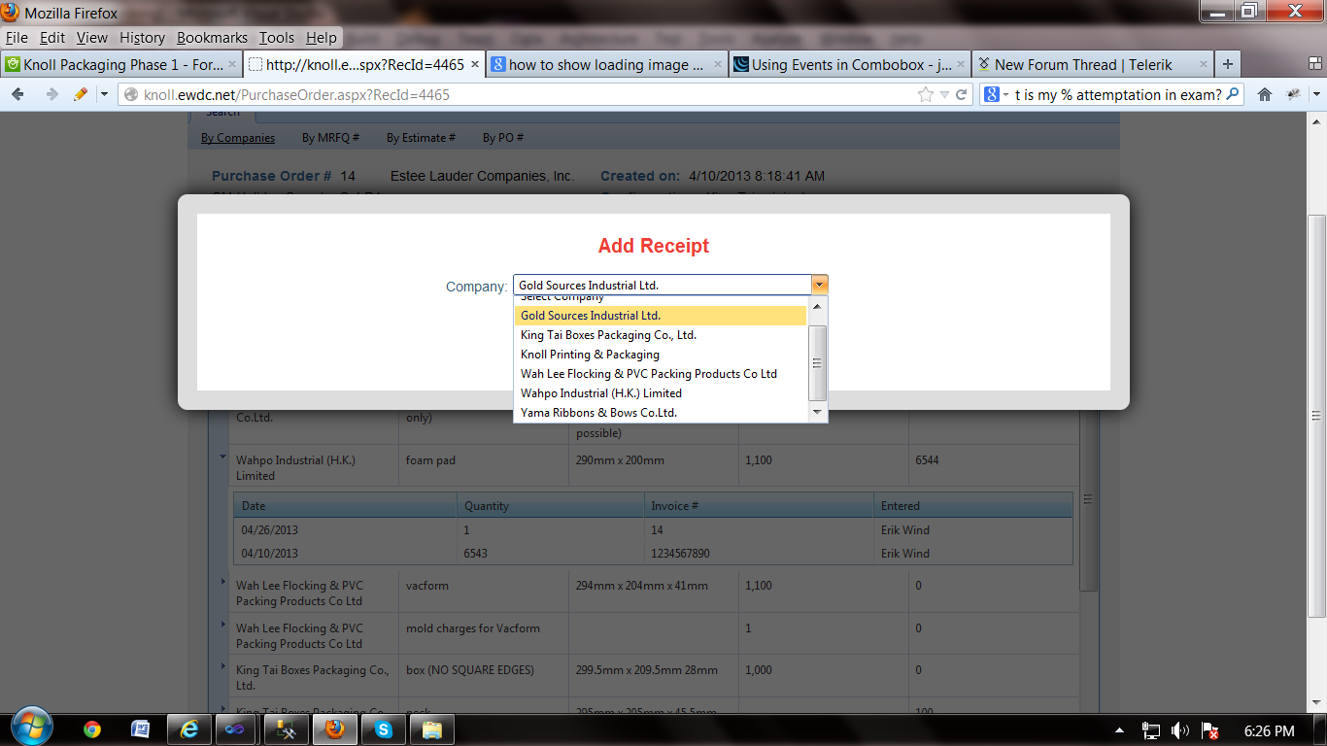Click the pencil icon beside the address bar
Image resolution: width=1327 pixels, height=746 pixels.
[x=81, y=94]
